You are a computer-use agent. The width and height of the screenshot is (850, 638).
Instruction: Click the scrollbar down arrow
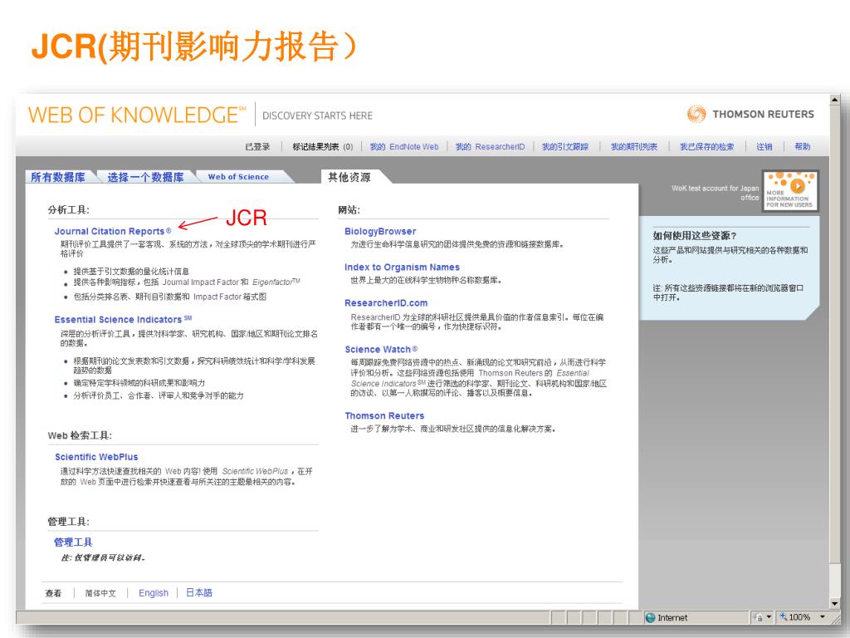pyautogui.click(x=835, y=603)
